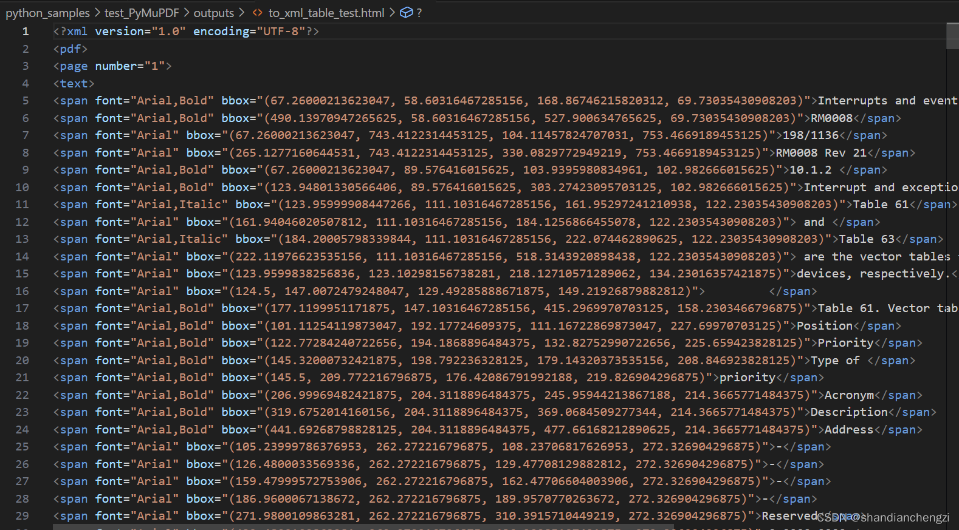Image resolution: width=959 pixels, height=530 pixels.
Task: Click "UTF-8" encoding value
Action: tap(281, 32)
